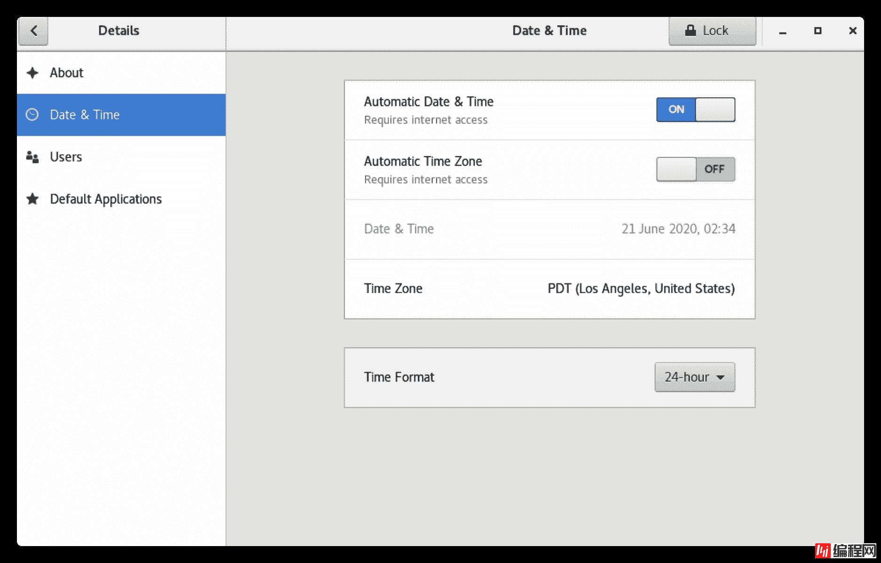
Task: Select the Date & Time sidebar entry
Action: 85,115
